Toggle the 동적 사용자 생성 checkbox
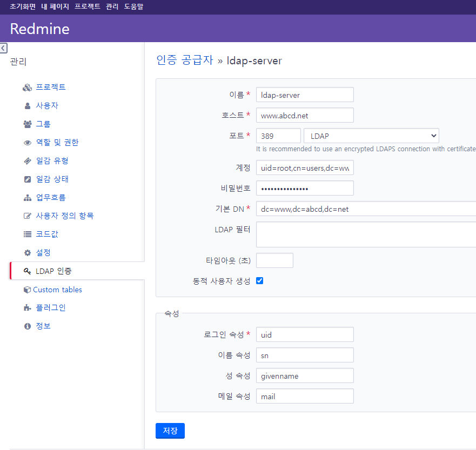 [x=259, y=281]
